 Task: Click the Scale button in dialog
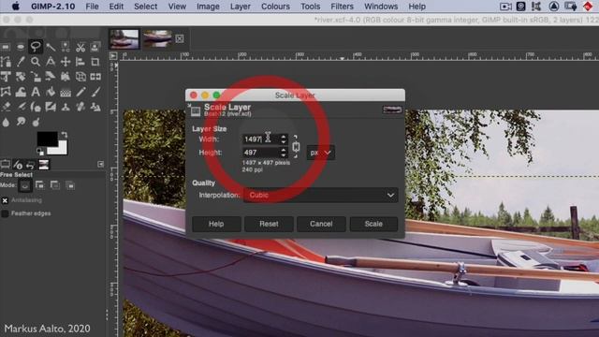(373, 224)
